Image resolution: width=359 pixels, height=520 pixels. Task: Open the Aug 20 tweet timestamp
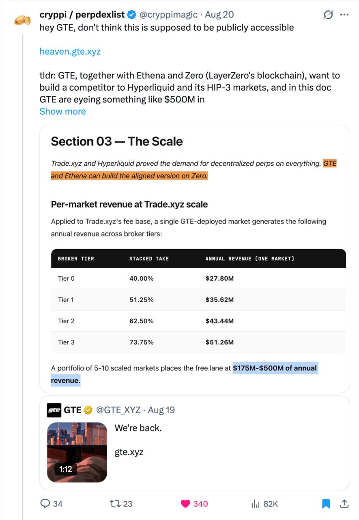219,15
